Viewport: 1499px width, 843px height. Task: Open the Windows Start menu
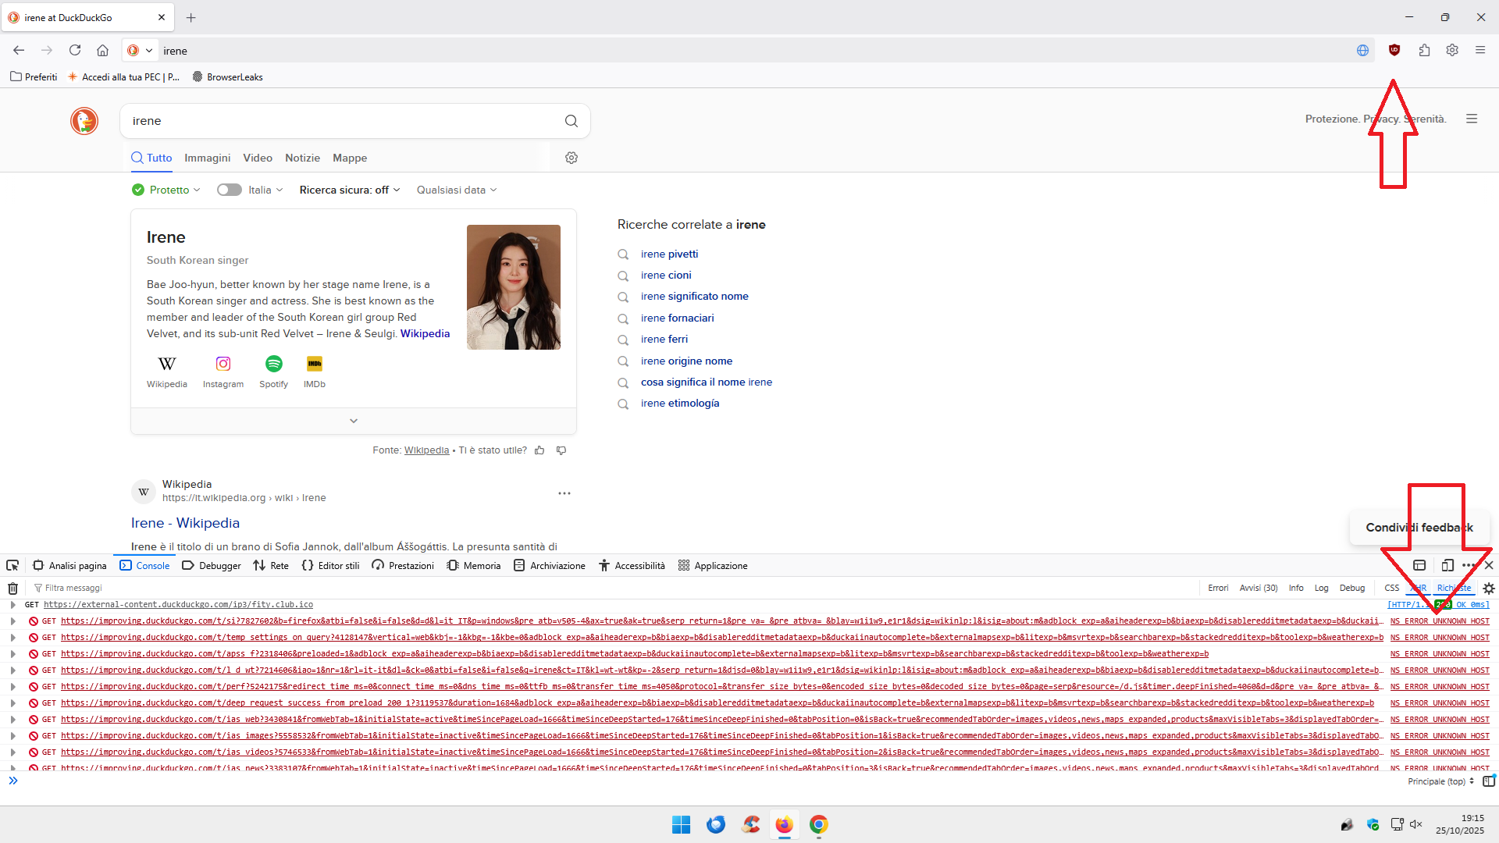point(681,824)
